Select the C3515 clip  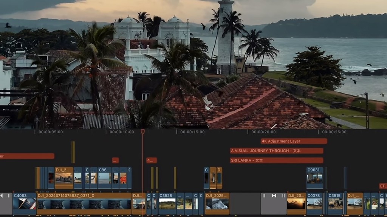[x=336, y=203]
